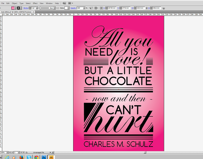Go to the next artboard

click(x=21, y=152)
